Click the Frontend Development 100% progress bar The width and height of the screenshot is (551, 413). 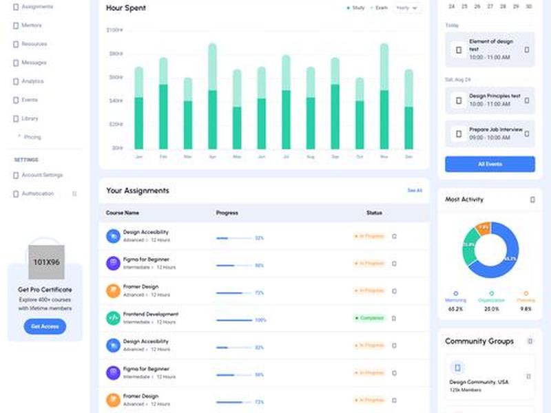[x=234, y=320]
